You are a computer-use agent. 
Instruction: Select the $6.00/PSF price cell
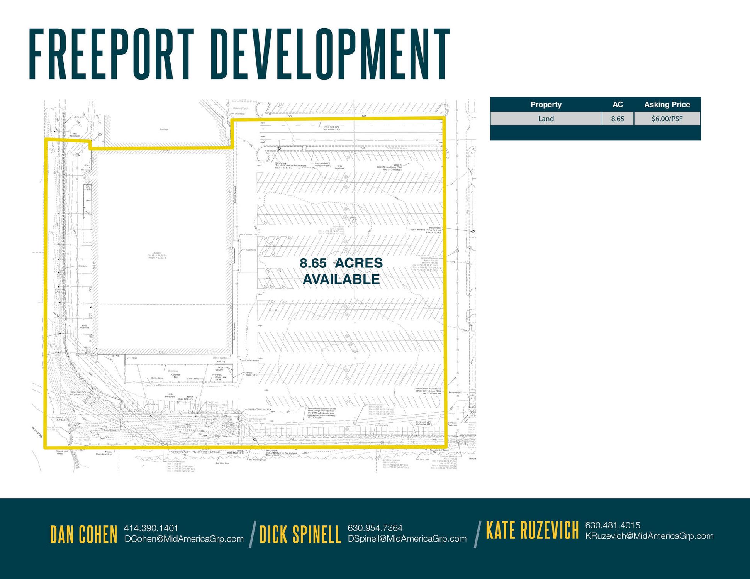pos(667,119)
